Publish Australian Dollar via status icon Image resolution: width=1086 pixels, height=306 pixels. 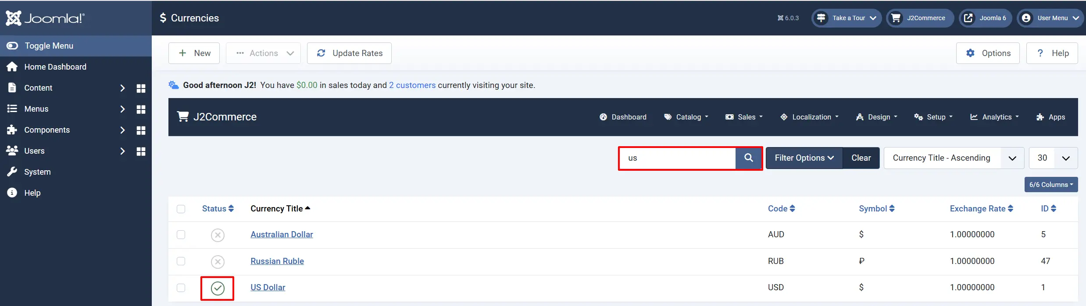coord(218,235)
